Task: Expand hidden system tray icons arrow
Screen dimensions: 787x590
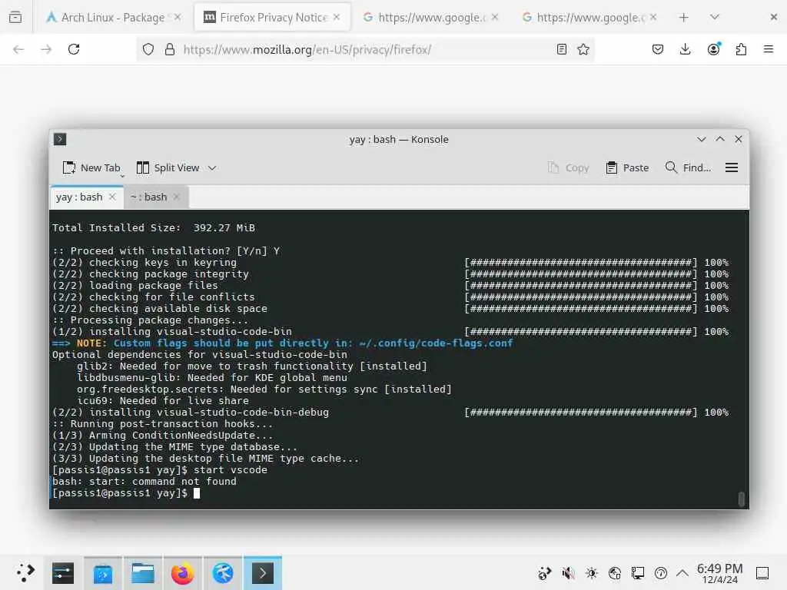Action: tap(682, 573)
